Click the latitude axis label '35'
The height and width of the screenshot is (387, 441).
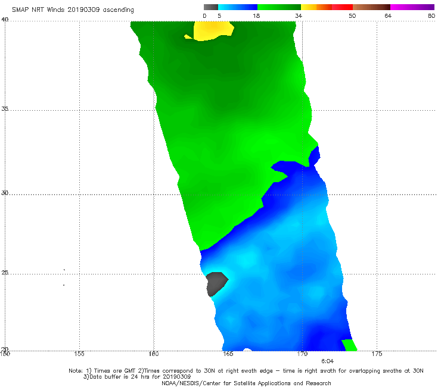click(5, 108)
